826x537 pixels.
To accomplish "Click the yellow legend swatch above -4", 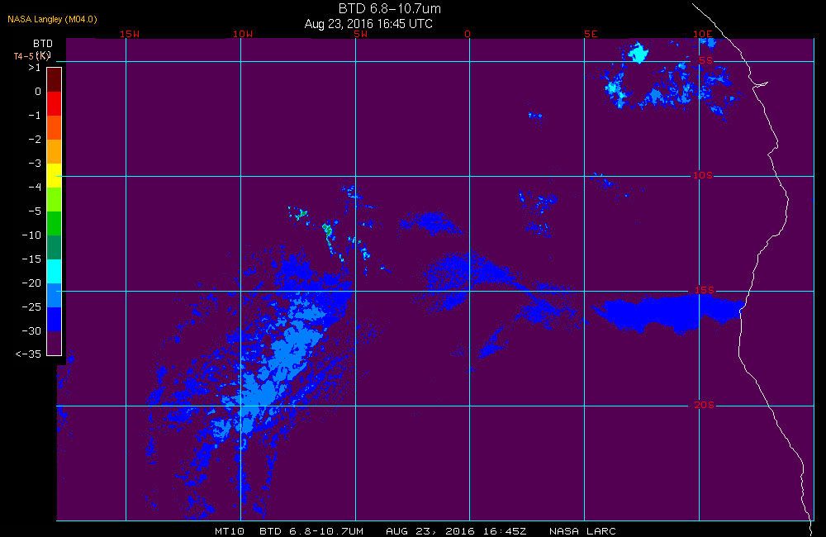I will [55, 175].
